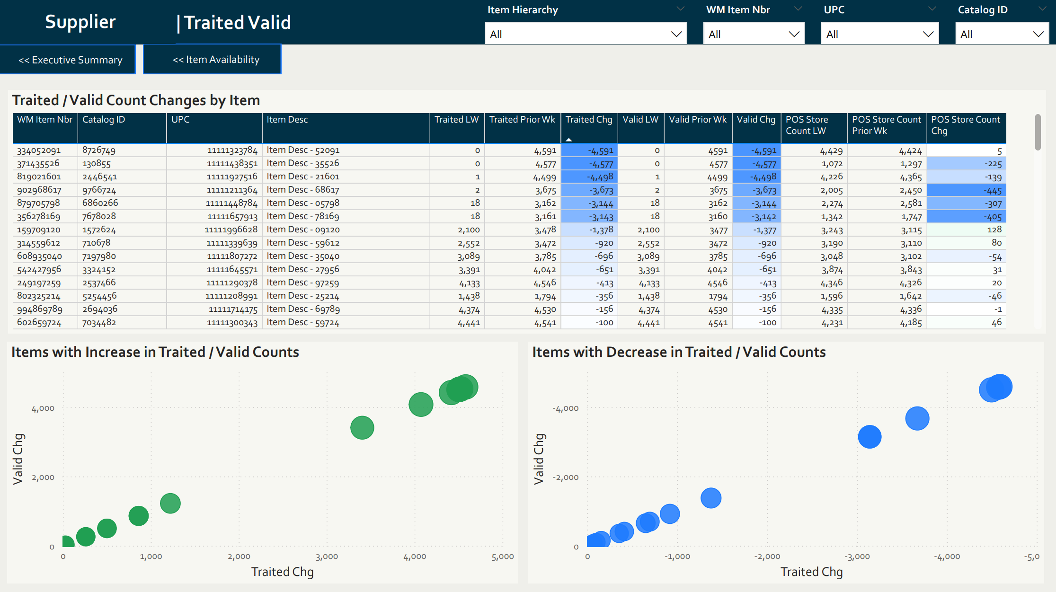Click the small chevron beside Item Hierarchy title
The image size is (1056, 592).
(680, 9)
